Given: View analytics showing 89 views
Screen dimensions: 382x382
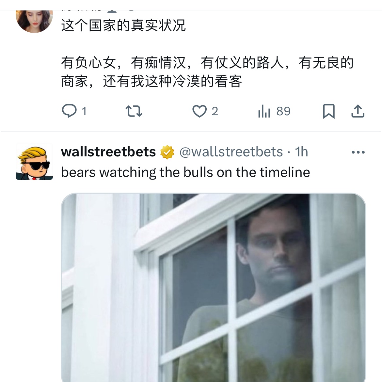Looking at the screenshot, I should (264, 111).
